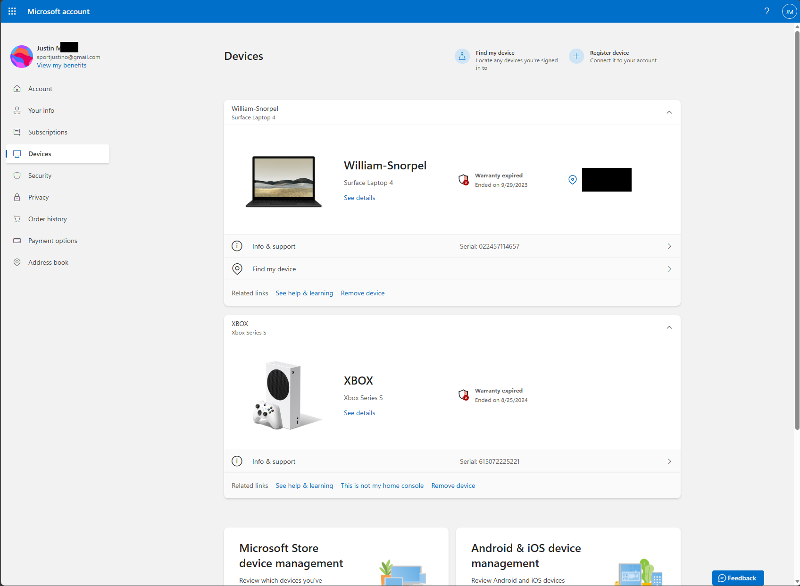Click the Order history cart icon
Viewport: 800px width, 586px height.
coord(17,219)
